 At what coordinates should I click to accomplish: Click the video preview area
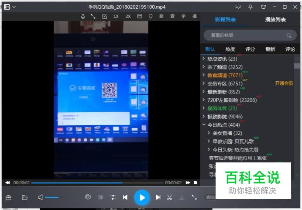[x=101, y=100]
